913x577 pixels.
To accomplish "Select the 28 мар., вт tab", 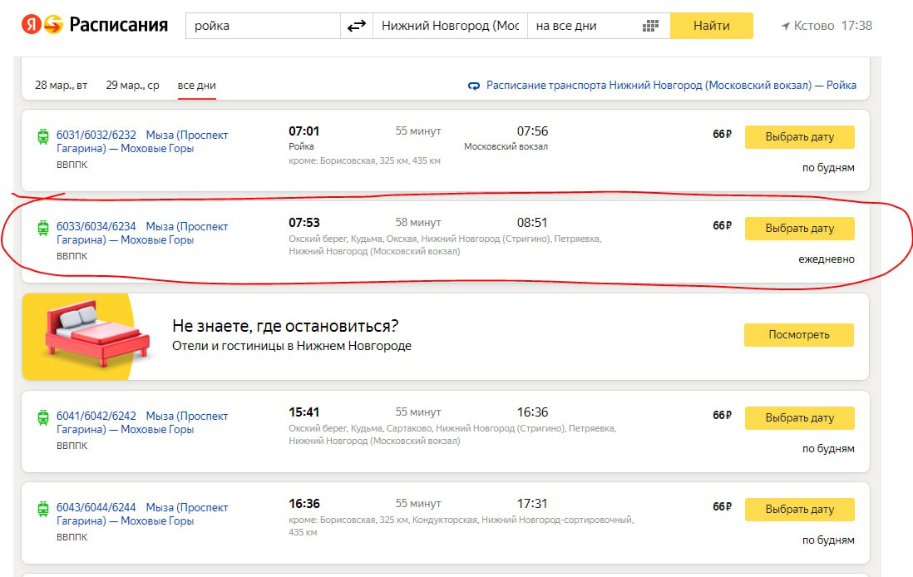I will pyautogui.click(x=62, y=85).
